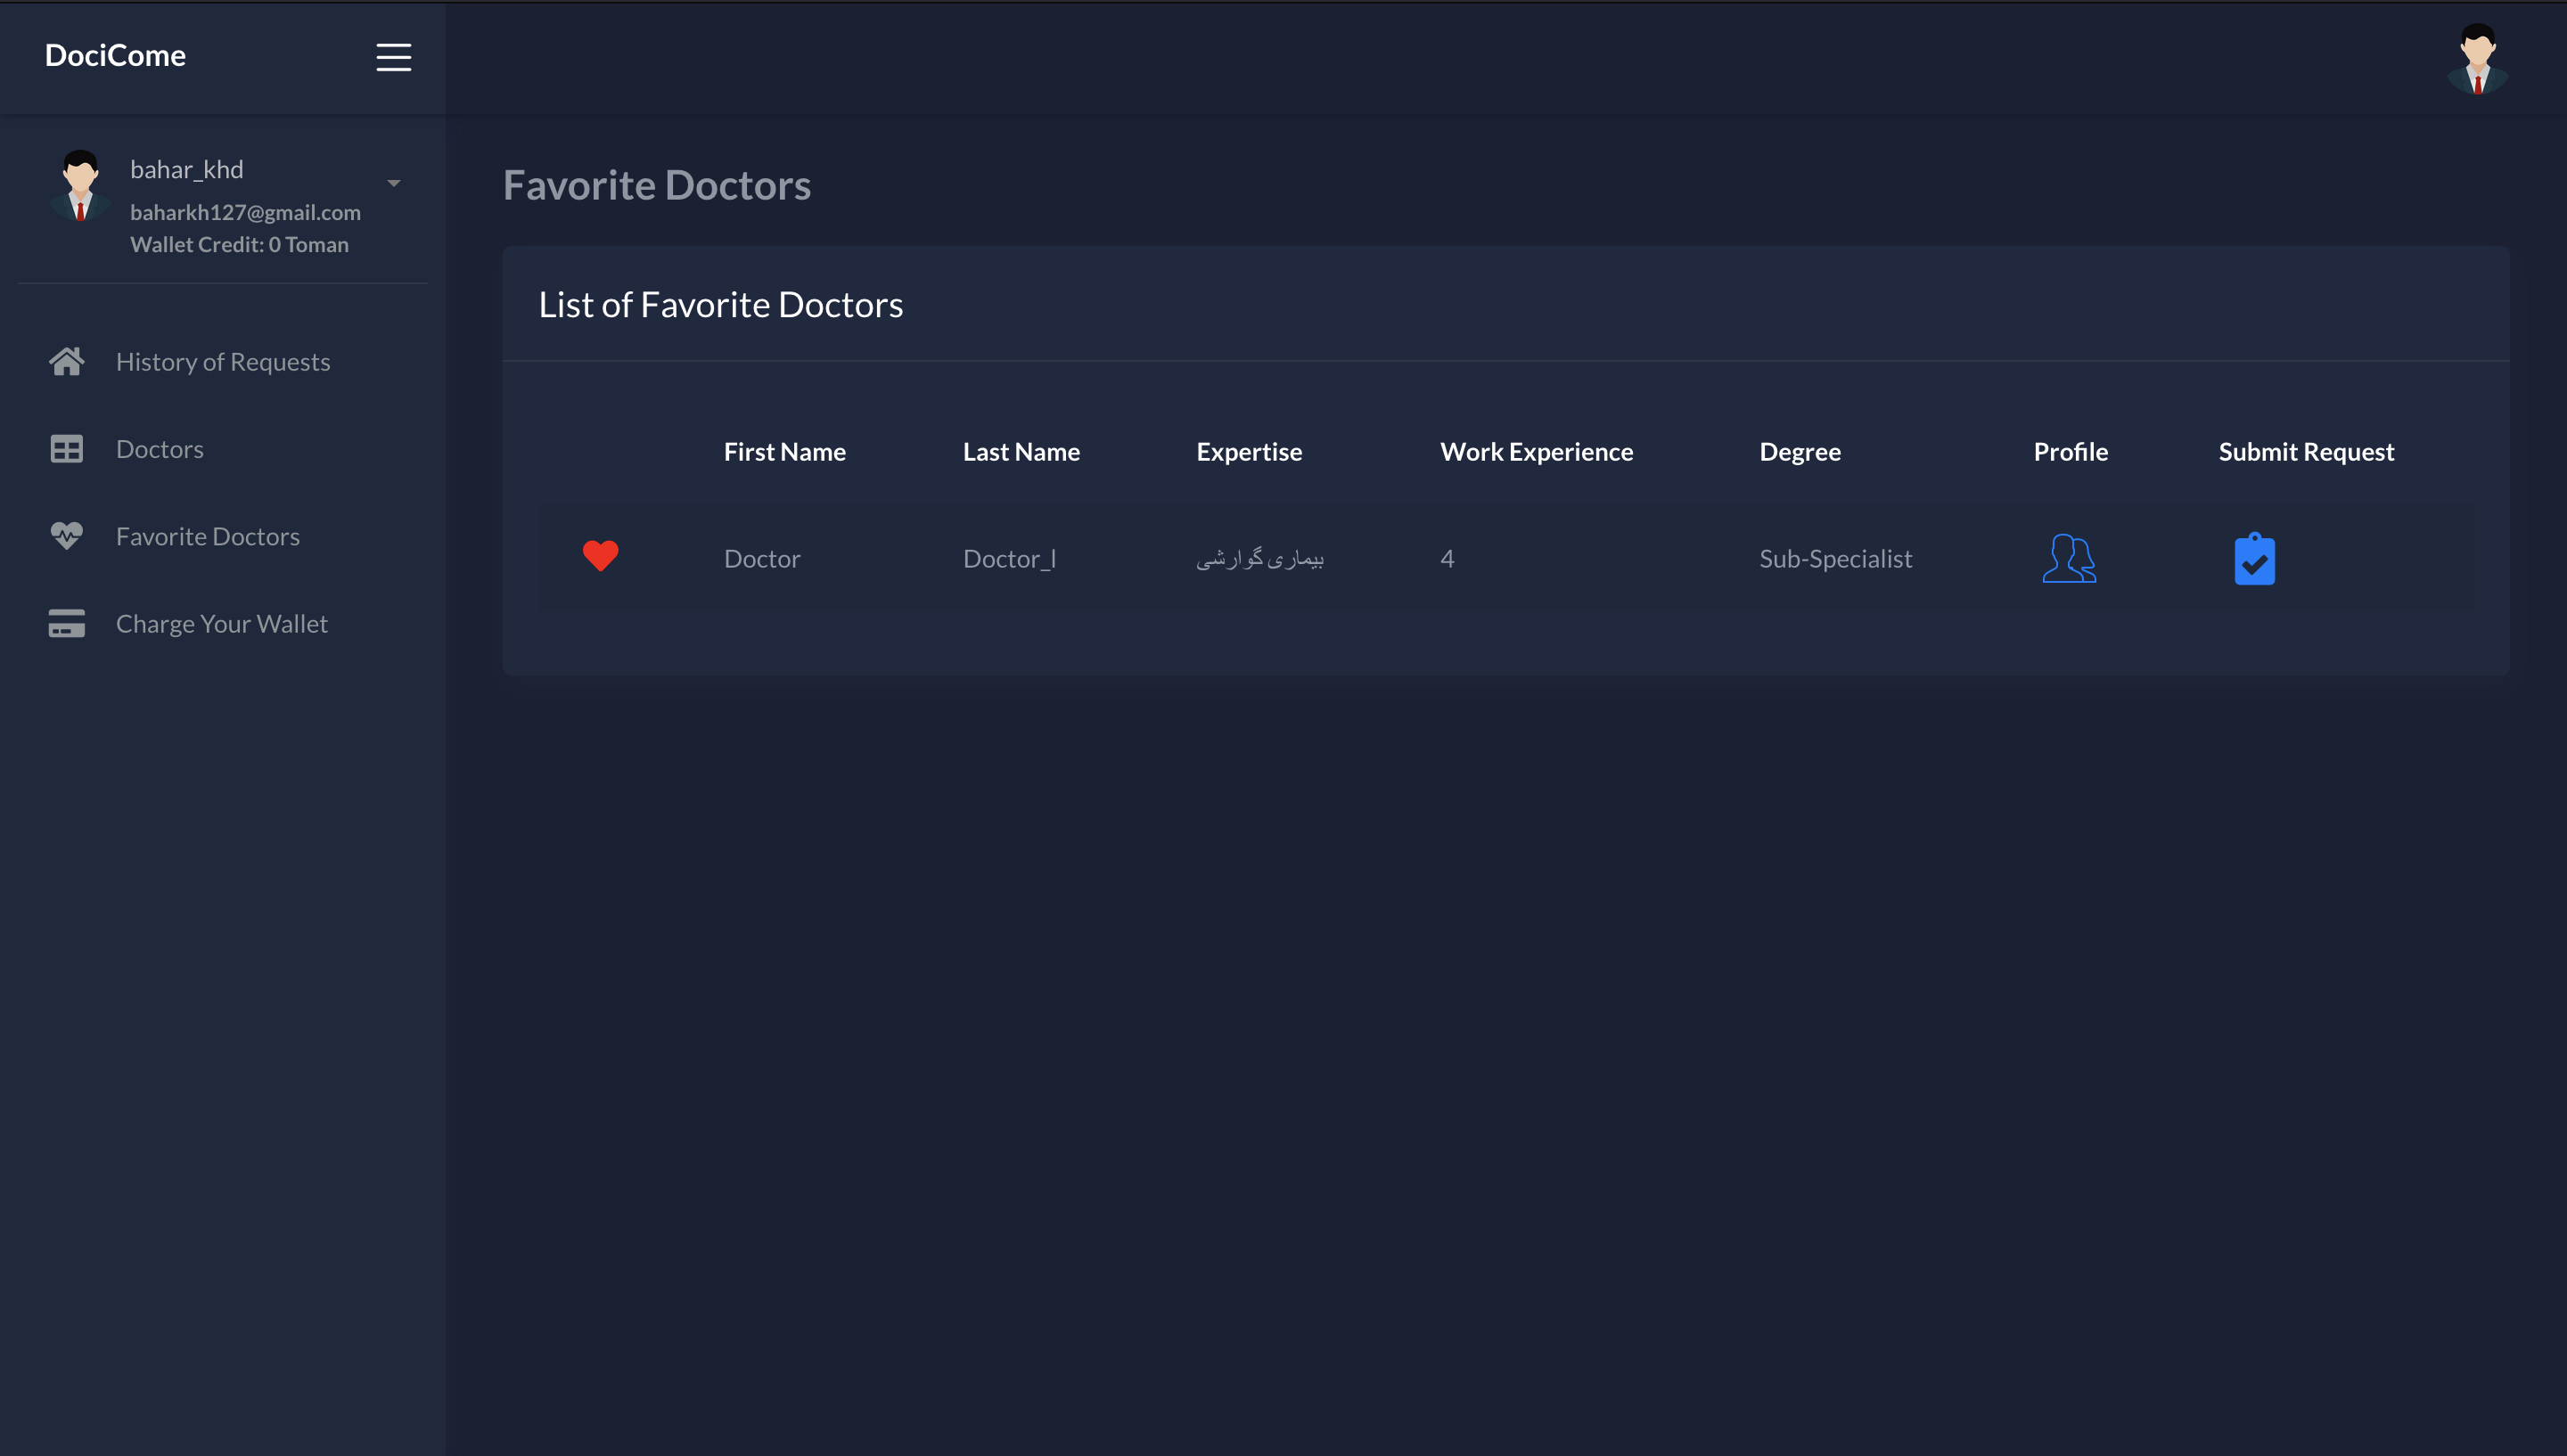Select Favorite Doctors in sidebar

click(x=207, y=536)
